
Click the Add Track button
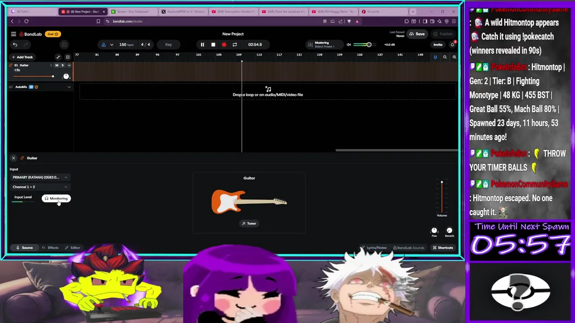[22, 57]
